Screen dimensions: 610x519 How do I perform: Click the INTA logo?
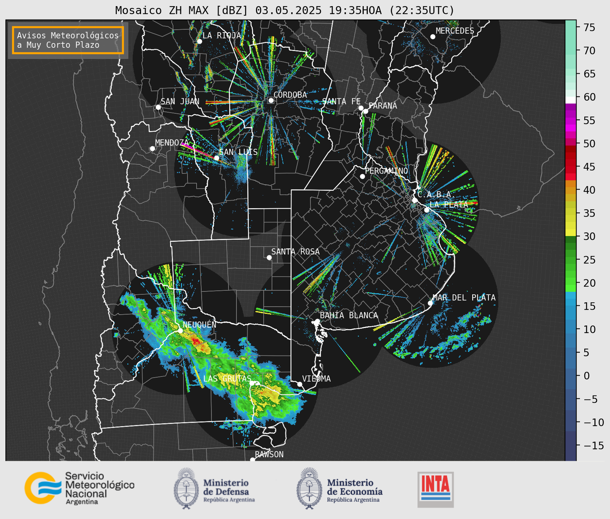[435, 489]
